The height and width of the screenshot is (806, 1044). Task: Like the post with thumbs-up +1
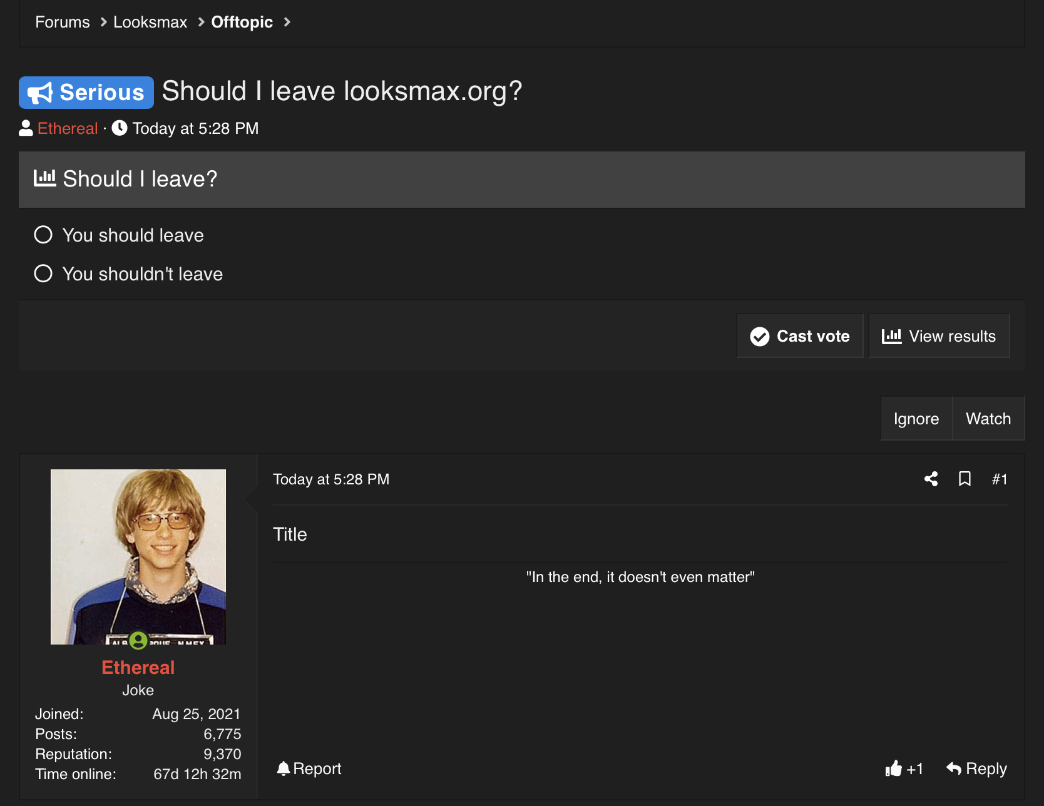pyautogui.click(x=904, y=768)
